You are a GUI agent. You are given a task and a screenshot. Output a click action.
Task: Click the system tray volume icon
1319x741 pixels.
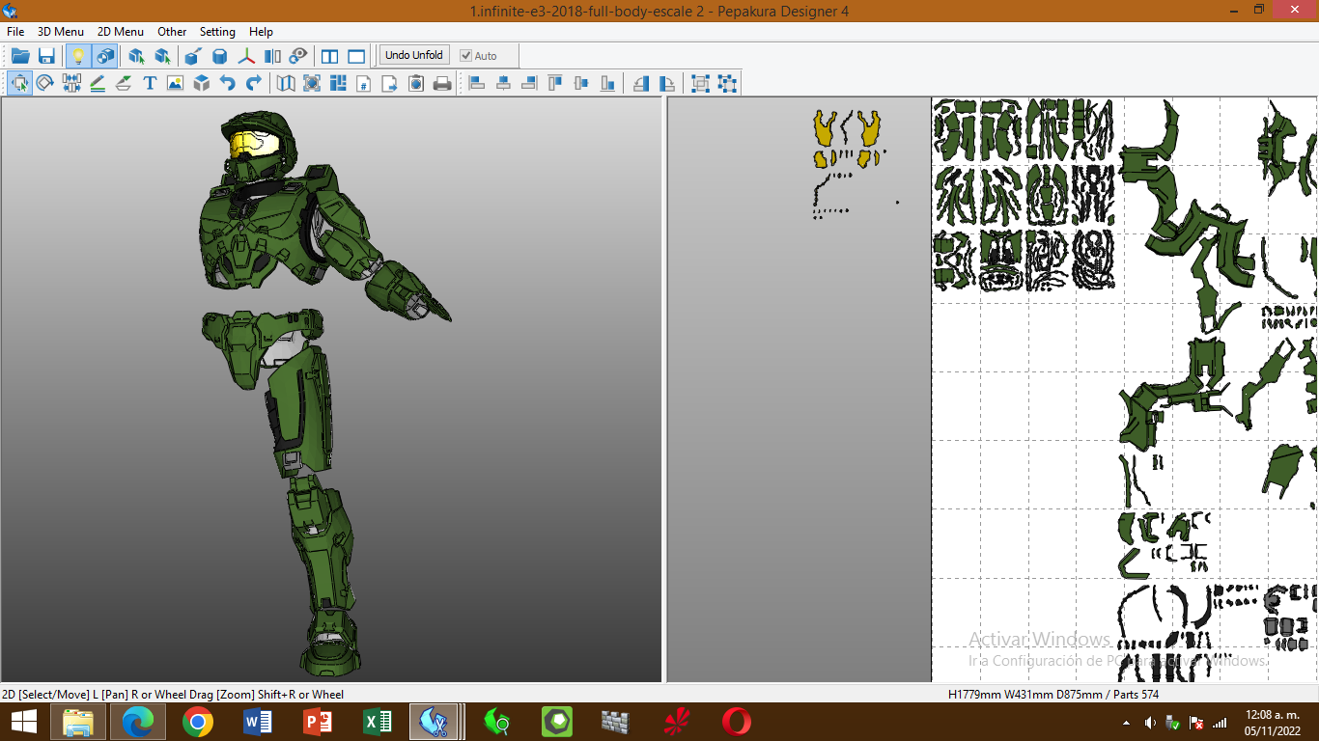(1150, 723)
